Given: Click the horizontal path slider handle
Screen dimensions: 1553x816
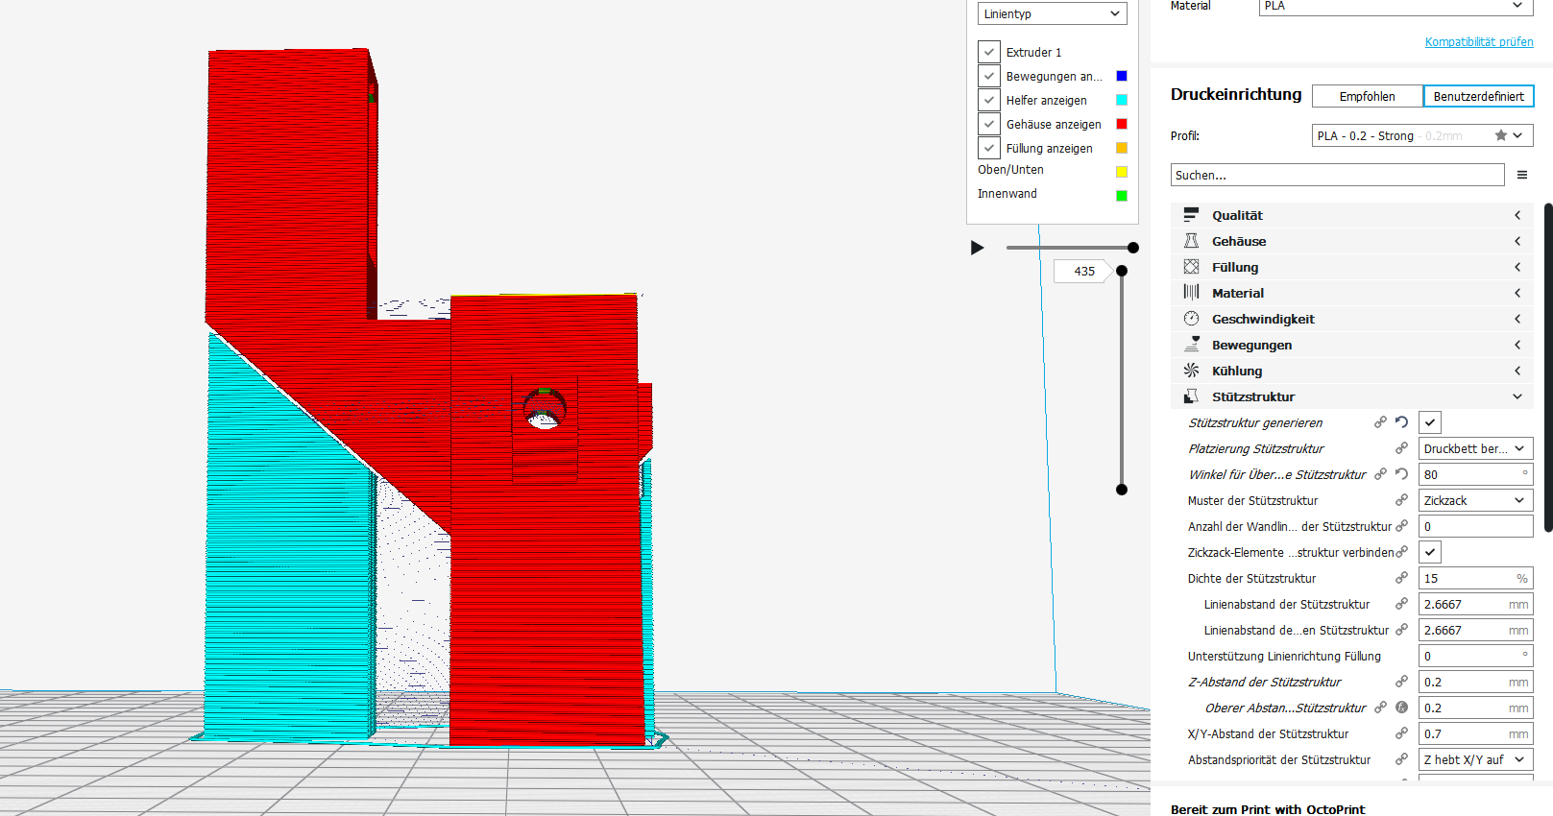Looking at the screenshot, I should click(x=1133, y=248).
